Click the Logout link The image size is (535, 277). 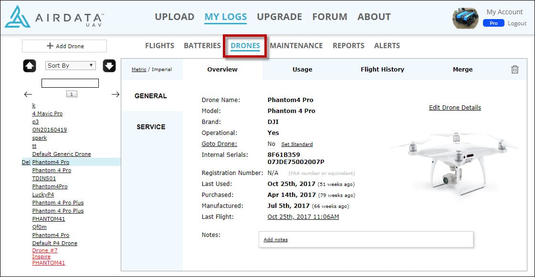tap(517, 23)
